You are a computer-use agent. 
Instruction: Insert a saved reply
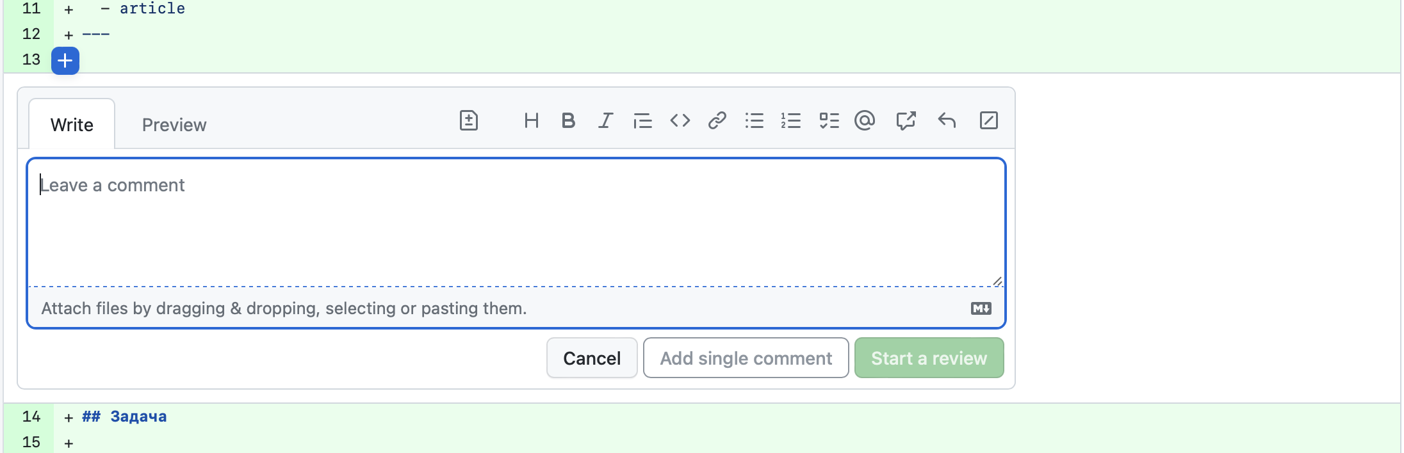947,120
